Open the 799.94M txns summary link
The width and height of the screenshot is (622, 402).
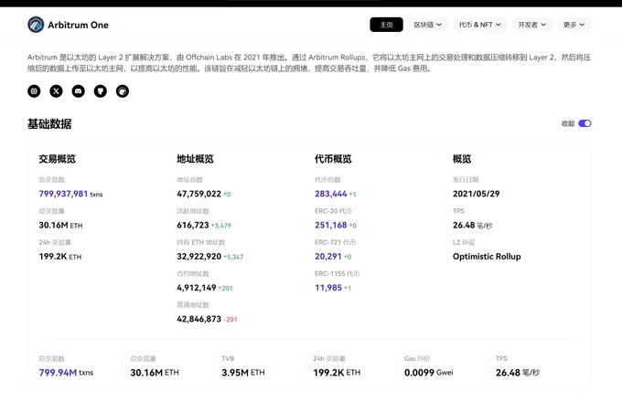pos(66,372)
